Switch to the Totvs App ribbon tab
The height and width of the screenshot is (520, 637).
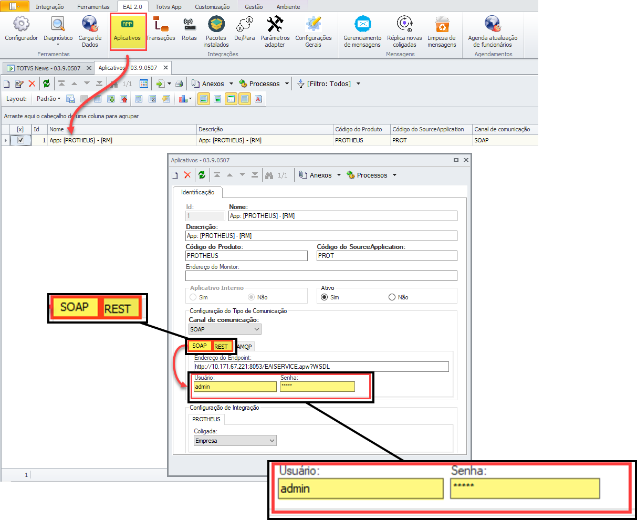[x=169, y=7]
